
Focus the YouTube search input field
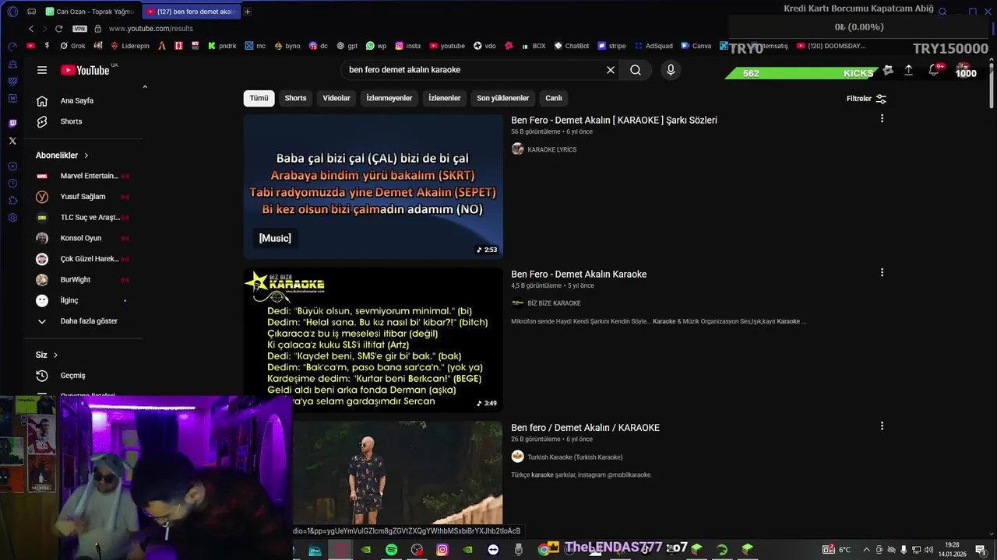(x=475, y=70)
